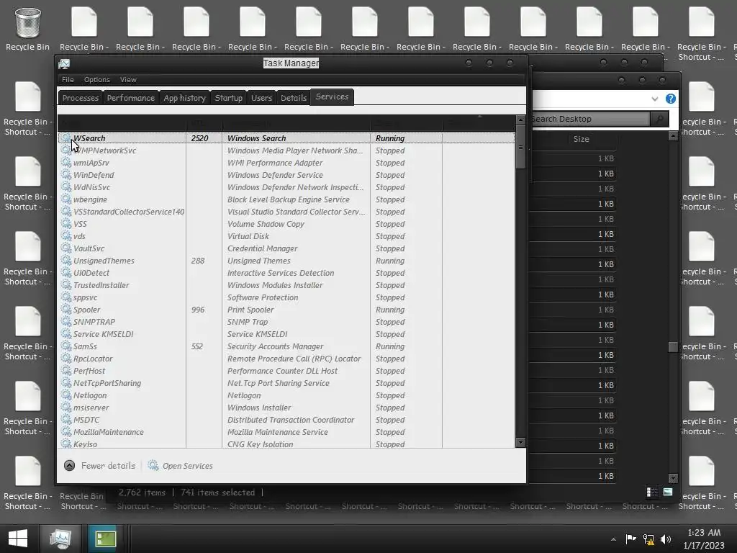Image resolution: width=737 pixels, height=553 pixels.
Task: Select the wmiApSrv service name
Action: point(91,163)
